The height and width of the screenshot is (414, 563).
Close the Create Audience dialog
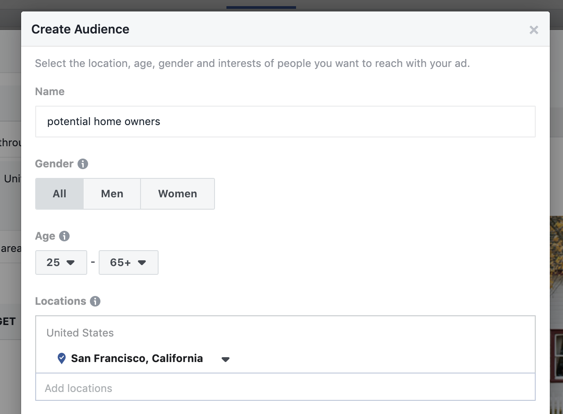click(533, 30)
